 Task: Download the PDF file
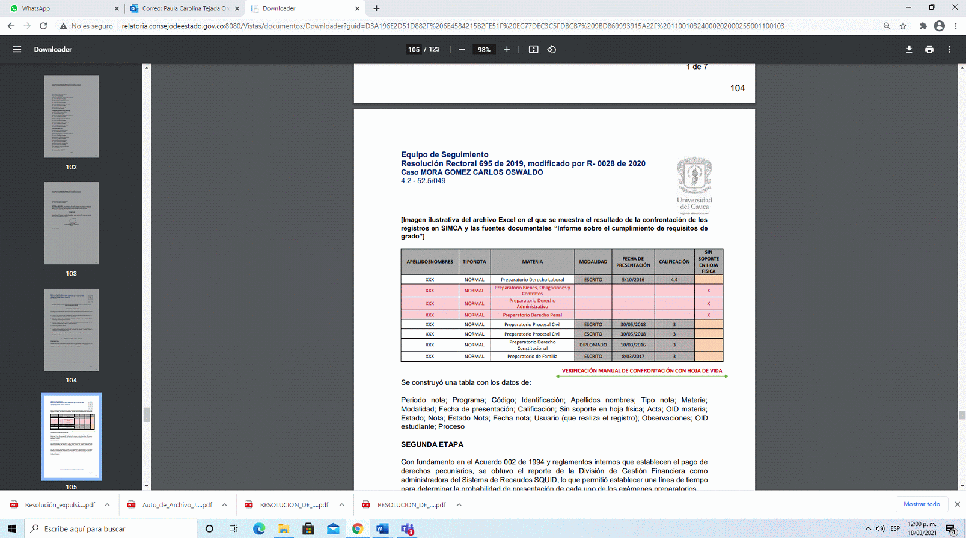point(909,49)
